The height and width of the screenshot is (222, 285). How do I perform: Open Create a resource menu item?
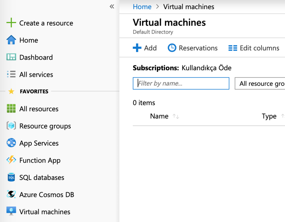[x=46, y=23]
